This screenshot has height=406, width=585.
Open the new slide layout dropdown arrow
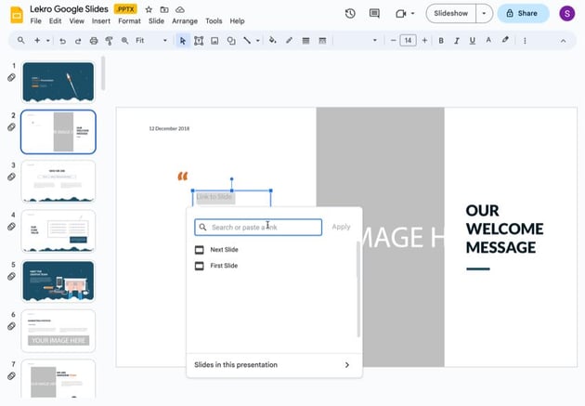coord(47,40)
